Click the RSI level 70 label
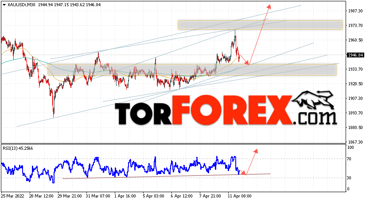Screen dimensions: 366x201 point(349,159)
